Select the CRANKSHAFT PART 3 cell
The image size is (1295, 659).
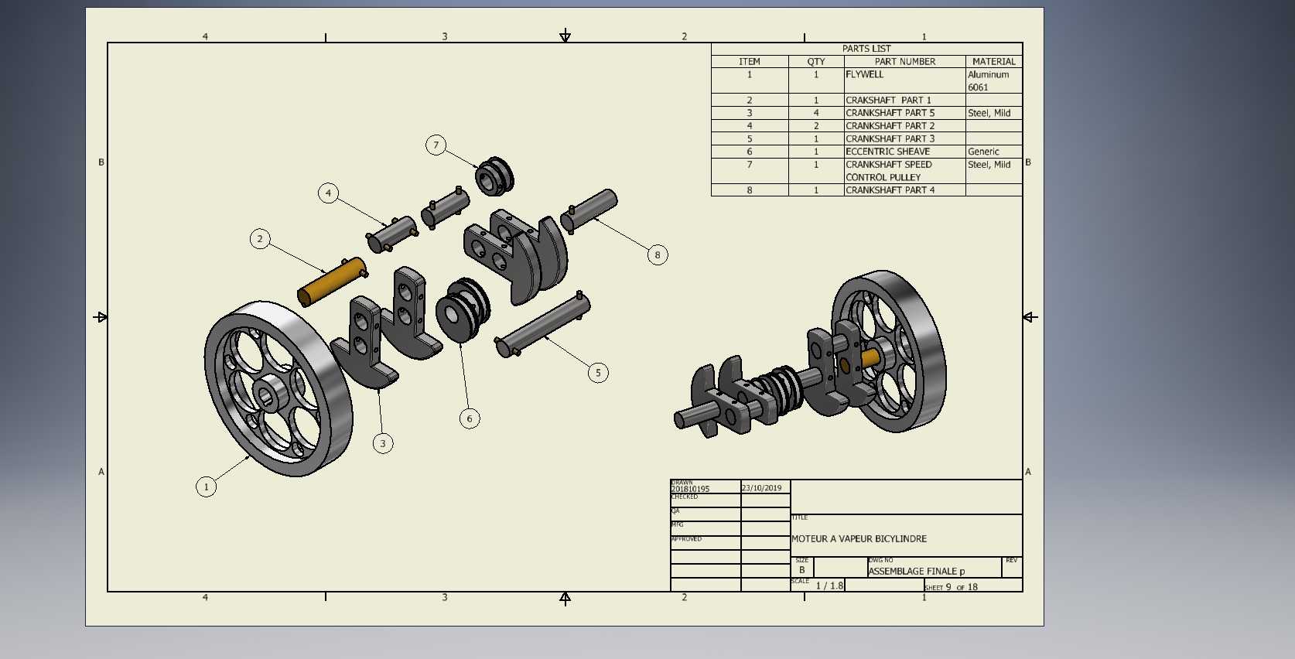(905, 139)
